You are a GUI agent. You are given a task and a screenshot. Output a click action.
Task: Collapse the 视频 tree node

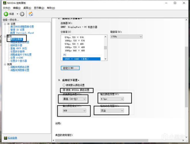[x=5, y=64]
